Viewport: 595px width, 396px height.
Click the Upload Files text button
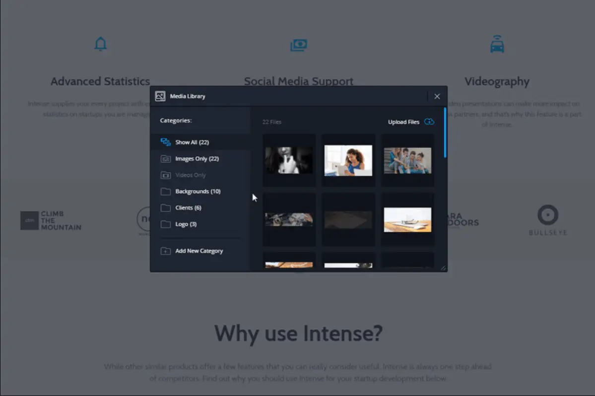[x=403, y=122]
